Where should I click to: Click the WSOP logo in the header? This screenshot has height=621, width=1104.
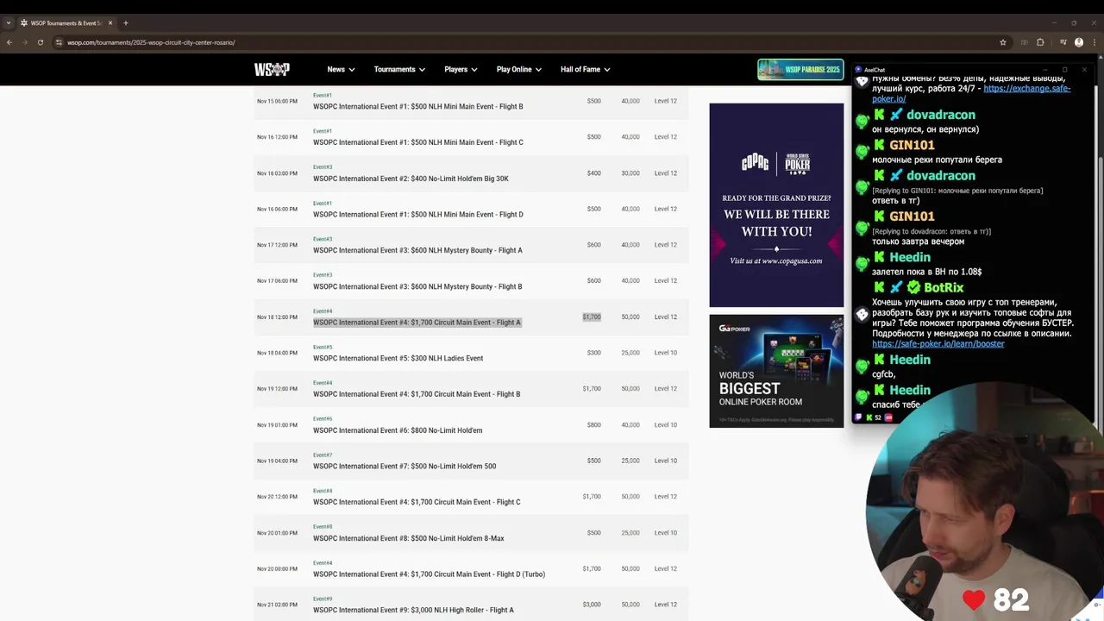(272, 69)
